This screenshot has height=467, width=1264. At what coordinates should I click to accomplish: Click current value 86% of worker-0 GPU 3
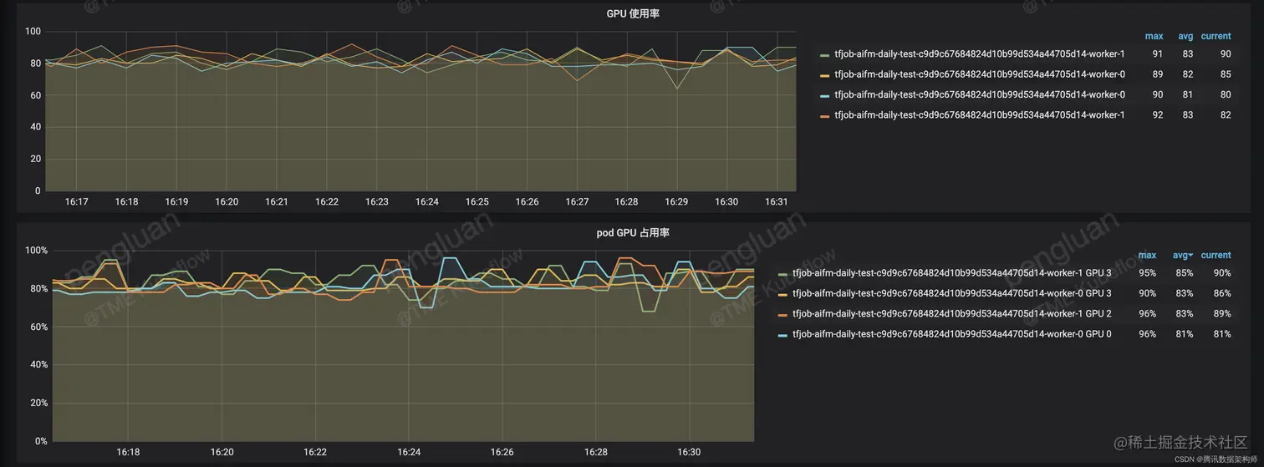click(1221, 293)
